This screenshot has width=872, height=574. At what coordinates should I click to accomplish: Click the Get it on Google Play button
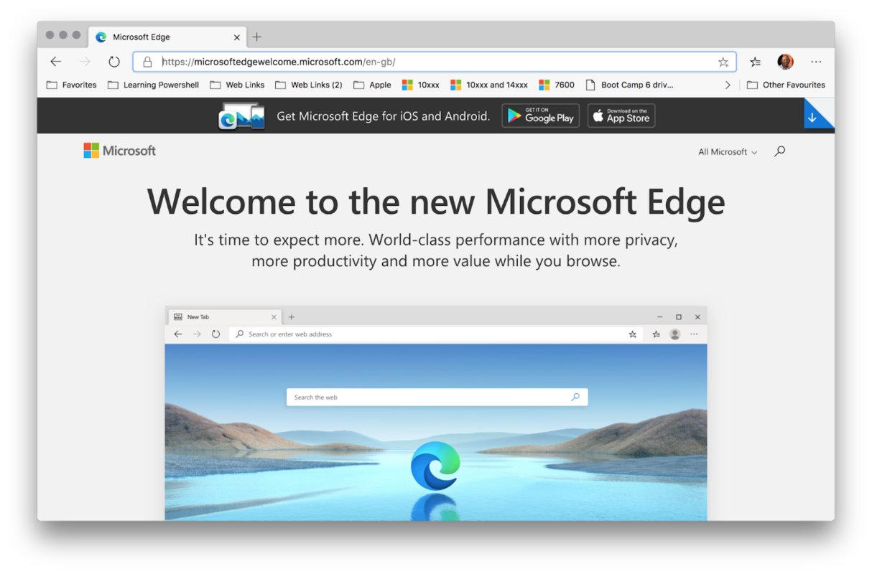(x=540, y=116)
